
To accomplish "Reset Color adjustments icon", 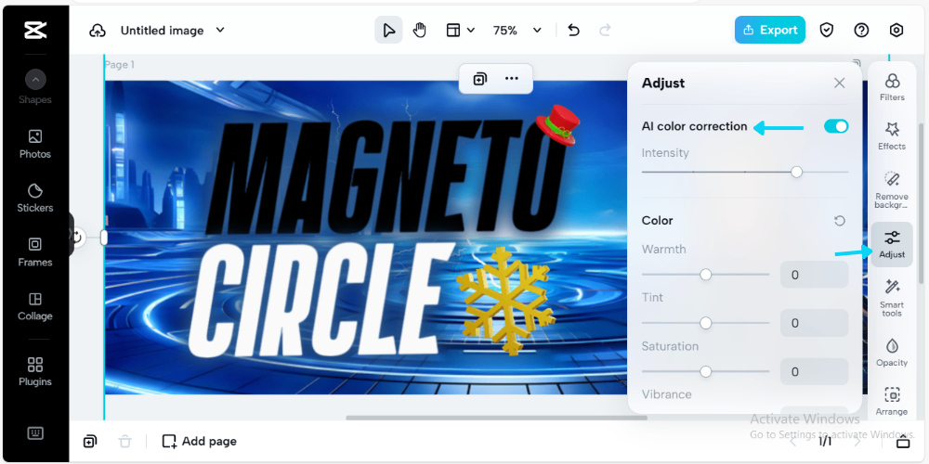I will 840,221.
